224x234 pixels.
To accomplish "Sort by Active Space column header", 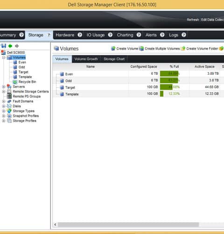I will click(204, 66).
